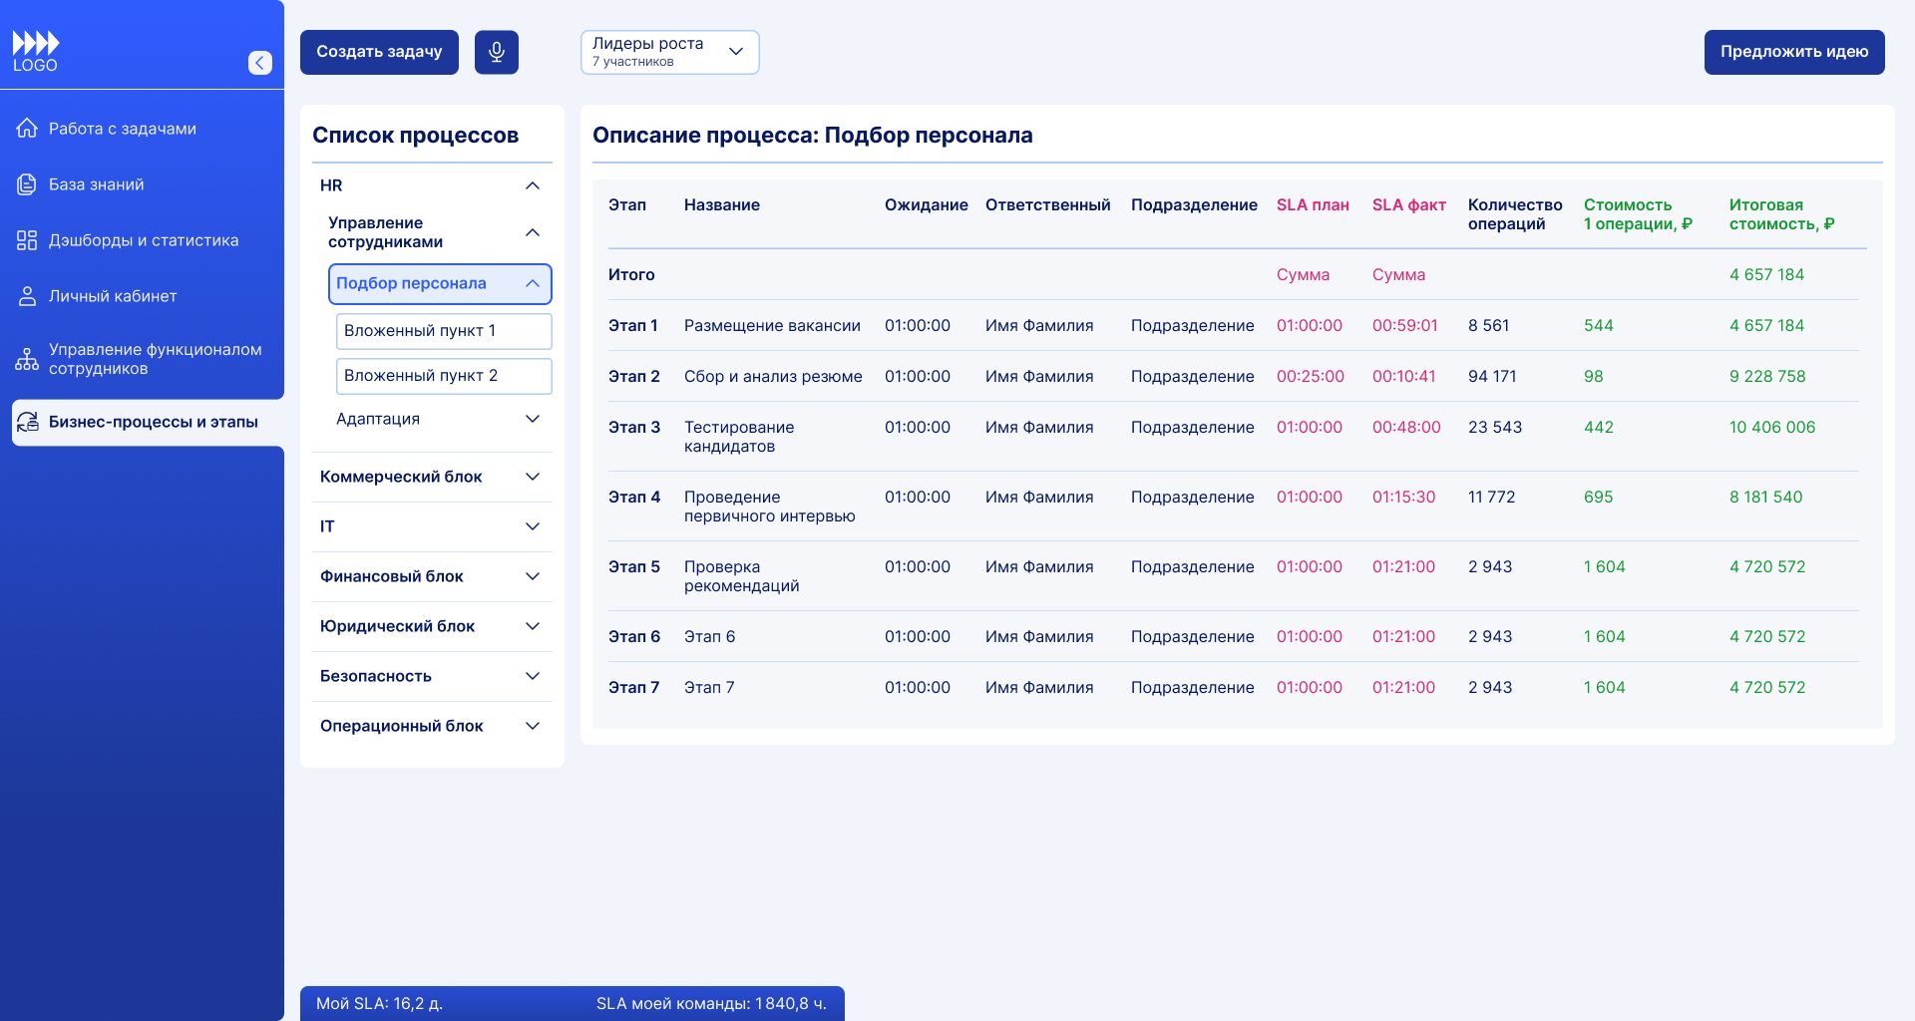Click the Создать задачу button
Screen dimensions: 1915x1021
pos(379,52)
